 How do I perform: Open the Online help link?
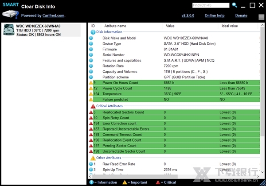coord(214,15)
